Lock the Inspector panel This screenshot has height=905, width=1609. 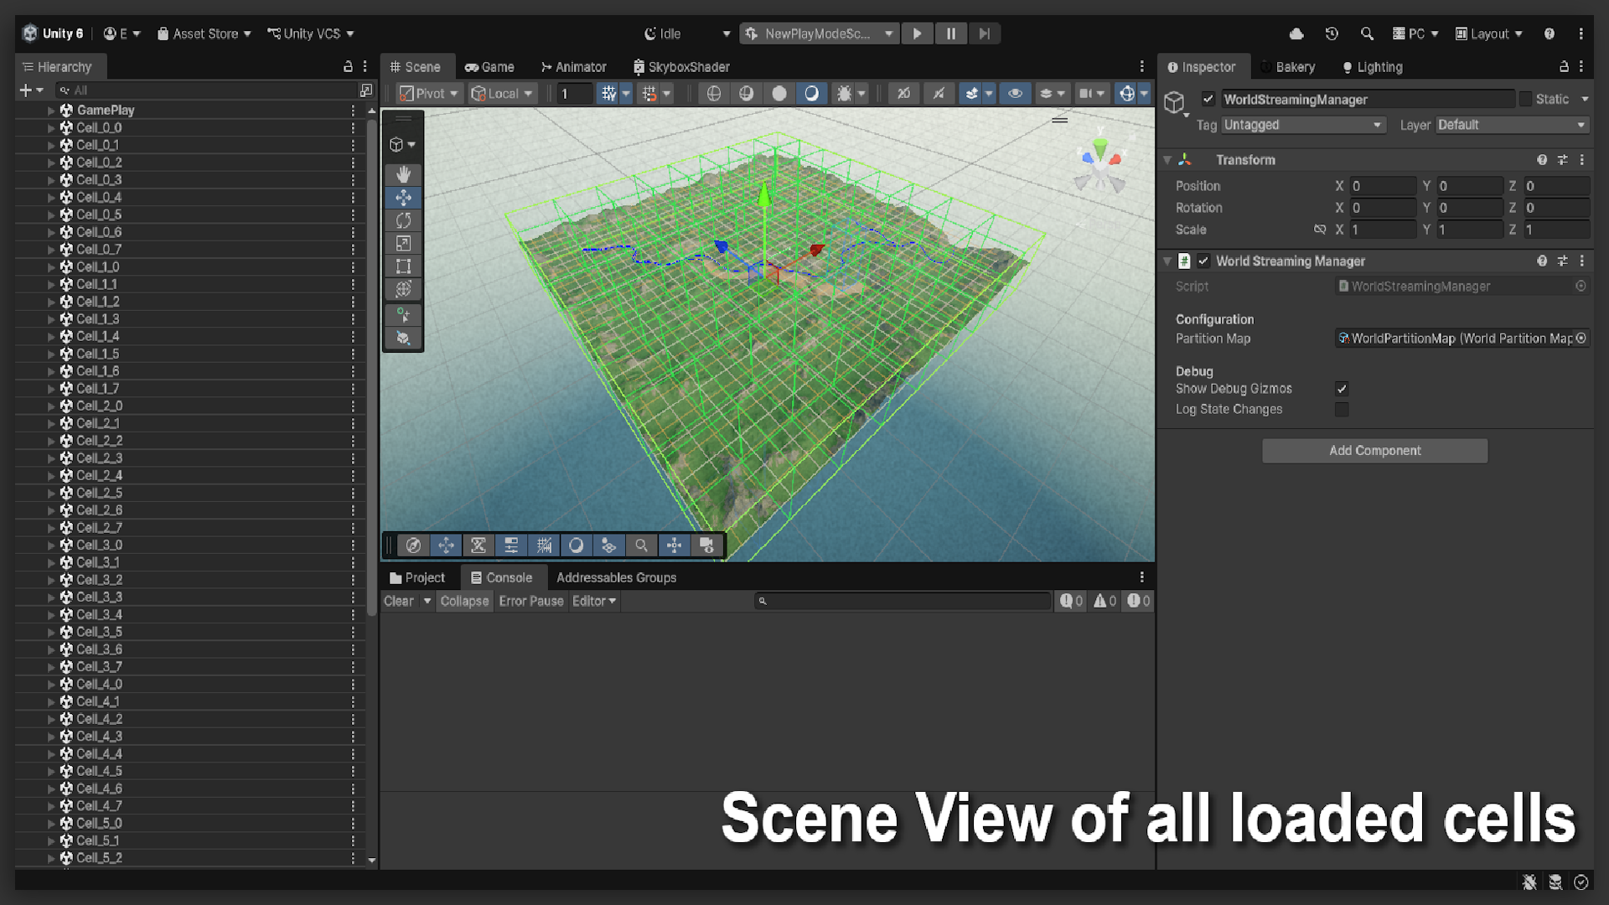[x=1564, y=66]
